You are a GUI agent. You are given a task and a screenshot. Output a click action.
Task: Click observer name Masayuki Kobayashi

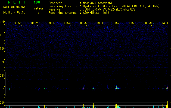point(98,3)
